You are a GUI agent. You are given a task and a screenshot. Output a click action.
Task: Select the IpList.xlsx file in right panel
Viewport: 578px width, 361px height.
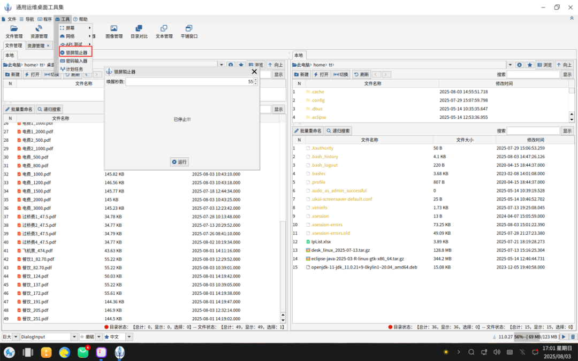click(321, 242)
